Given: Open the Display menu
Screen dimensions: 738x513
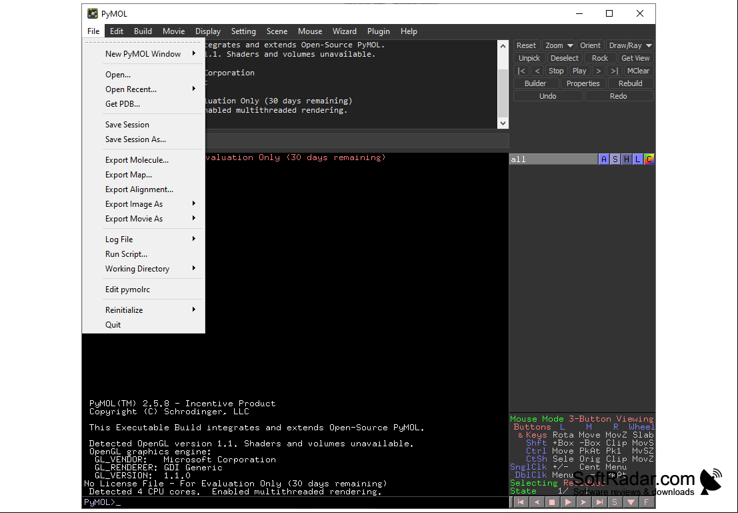Looking at the screenshot, I should [x=208, y=31].
